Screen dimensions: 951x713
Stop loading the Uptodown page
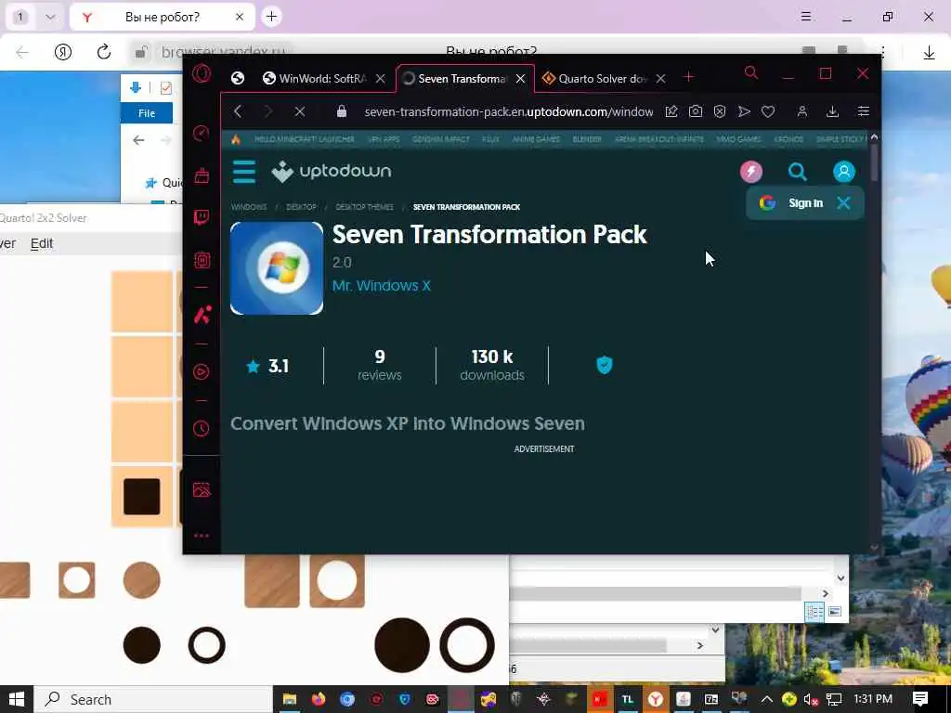300,111
